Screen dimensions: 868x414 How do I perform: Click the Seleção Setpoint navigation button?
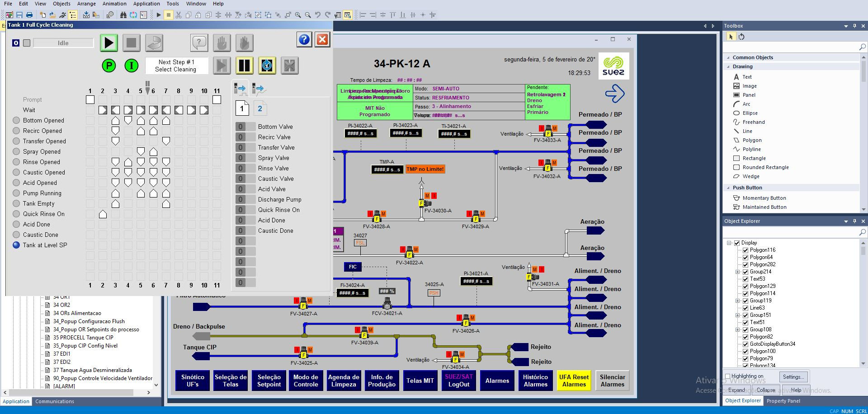pyautogui.click(x=269, y=381)
